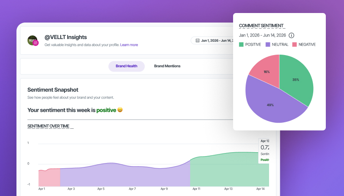Click the purple neutral area of the chart
Viewport: 344px width, 196px height.
click(x=125, y=176)
